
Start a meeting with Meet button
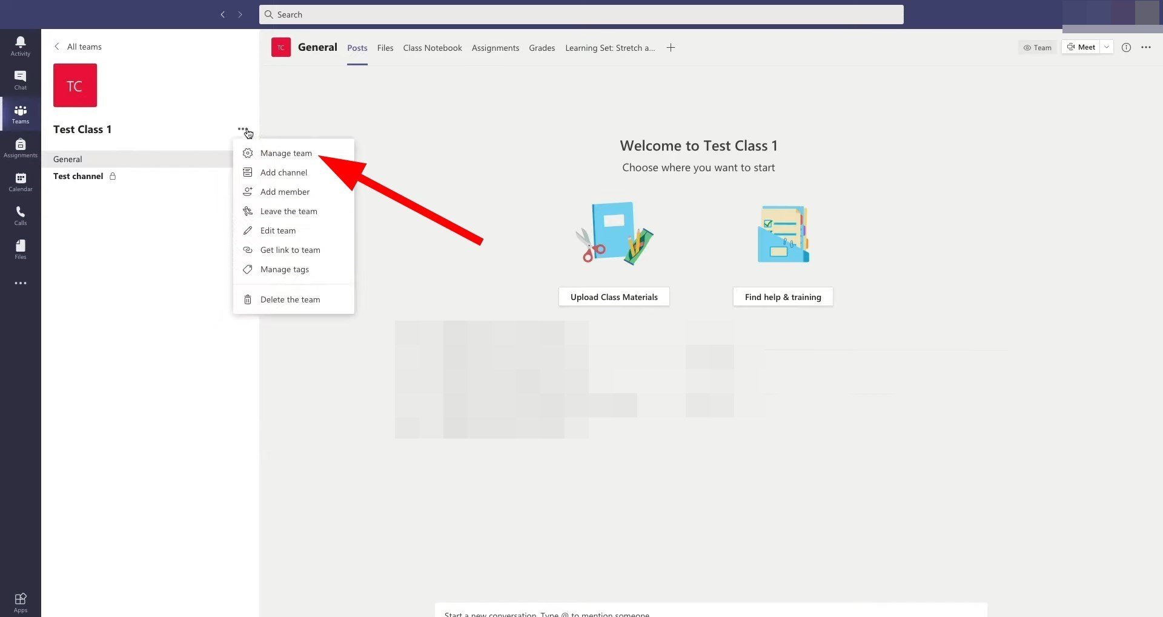pyautogui.click(x=1081, y=47)
